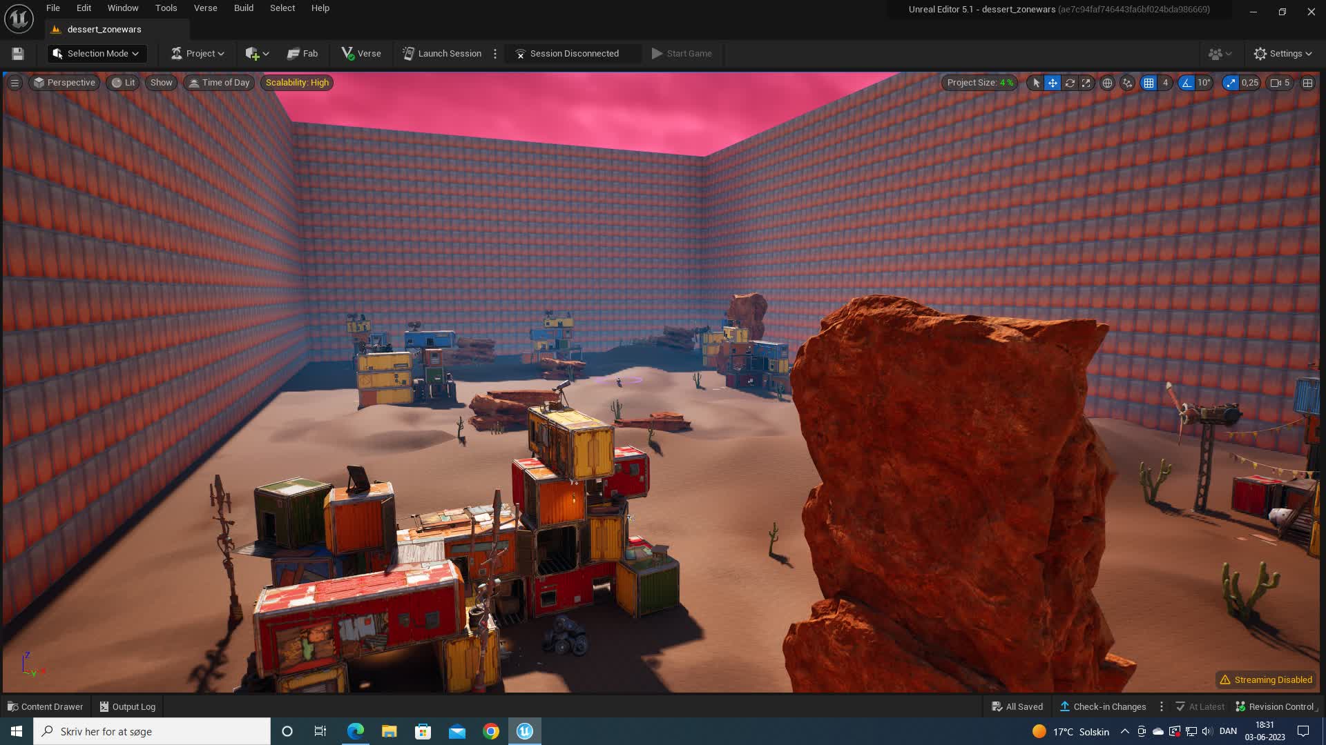Screen dimensions: 1326x745
Task: Open the Settings dropdown
Action: pyautogui.click(x=1283, y=54)
